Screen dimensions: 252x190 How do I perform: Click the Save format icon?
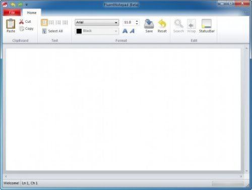click(x=149, y=26)
